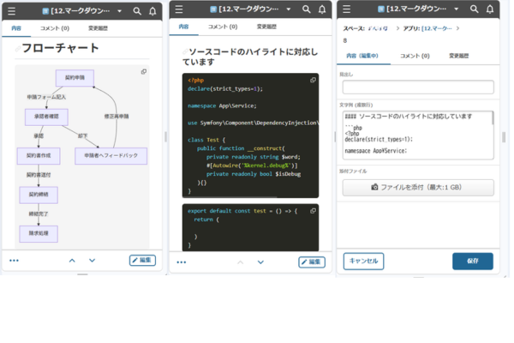Screen dimensions: 514x343
Task: Open app link [12.マーク... in breadcrumb
Action: [x=437, y=28]
